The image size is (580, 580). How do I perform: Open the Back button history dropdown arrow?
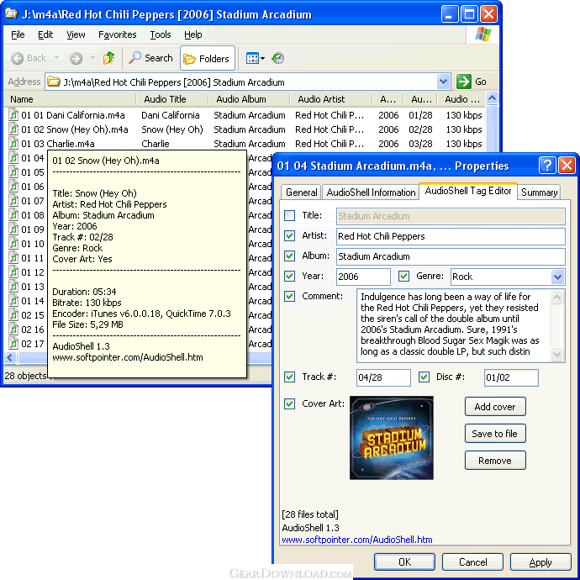pyautogui.click(x=56, y=58)
